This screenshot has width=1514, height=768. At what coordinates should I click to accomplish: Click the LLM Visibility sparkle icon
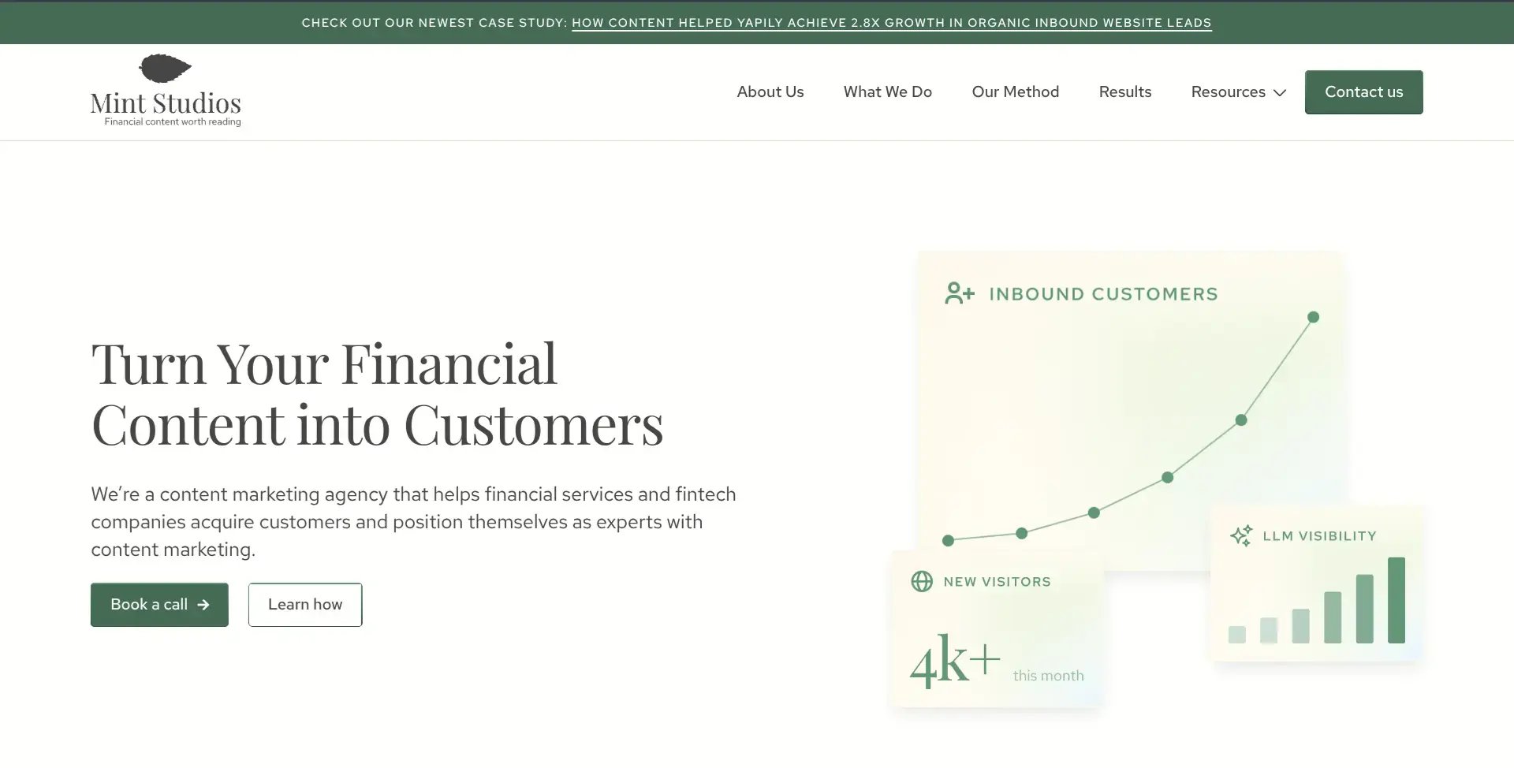1241,536
